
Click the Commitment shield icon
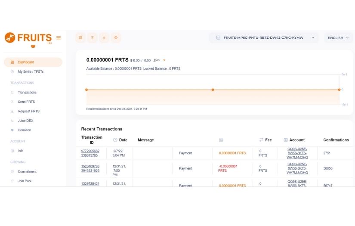(x=12, y=172)
